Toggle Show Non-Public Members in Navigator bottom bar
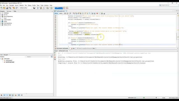 click(x=10, y=95)
